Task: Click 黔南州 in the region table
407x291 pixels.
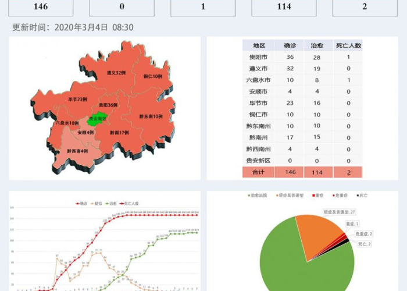Action: [258, 137]
